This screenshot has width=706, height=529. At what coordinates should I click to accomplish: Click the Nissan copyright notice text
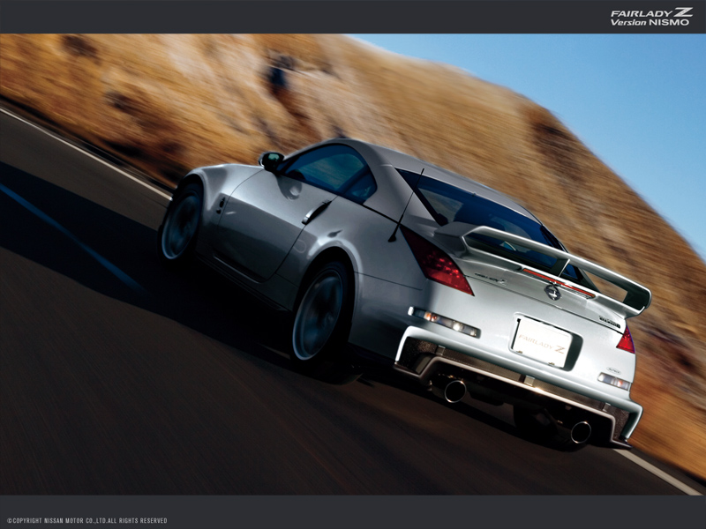point(86,521)
